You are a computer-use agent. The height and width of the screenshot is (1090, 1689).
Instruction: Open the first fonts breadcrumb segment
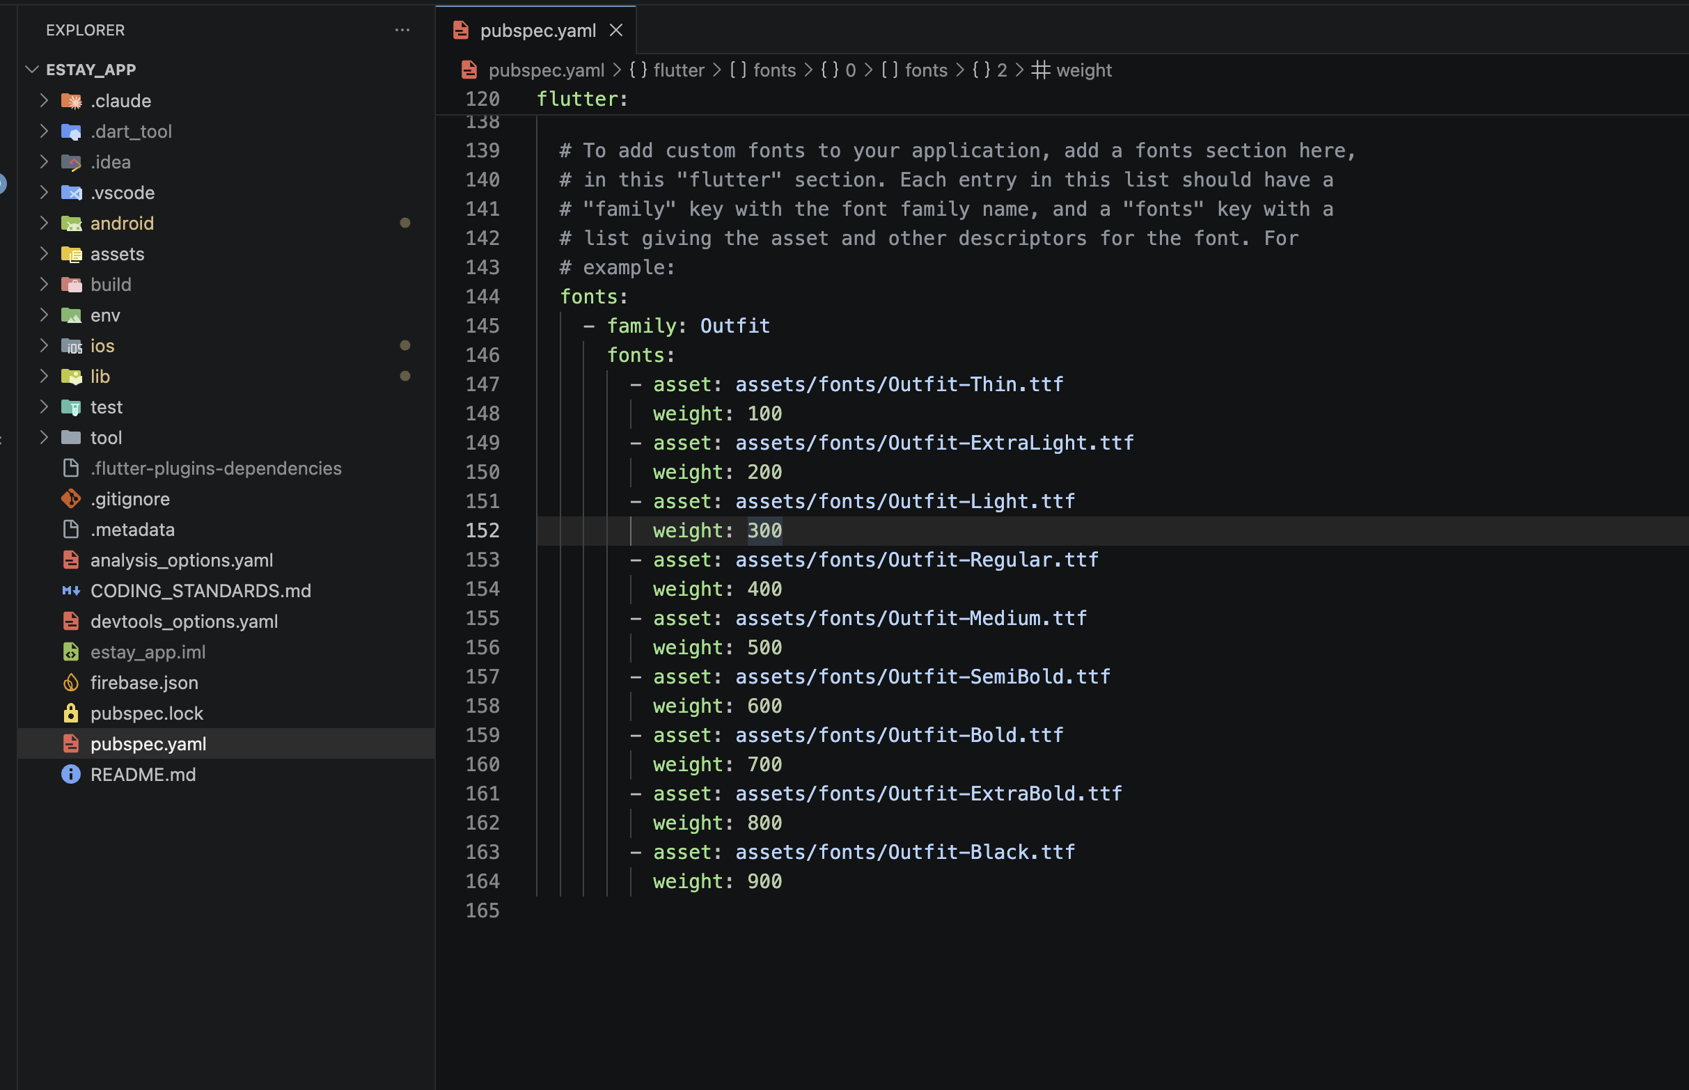(x=763, y=70)
